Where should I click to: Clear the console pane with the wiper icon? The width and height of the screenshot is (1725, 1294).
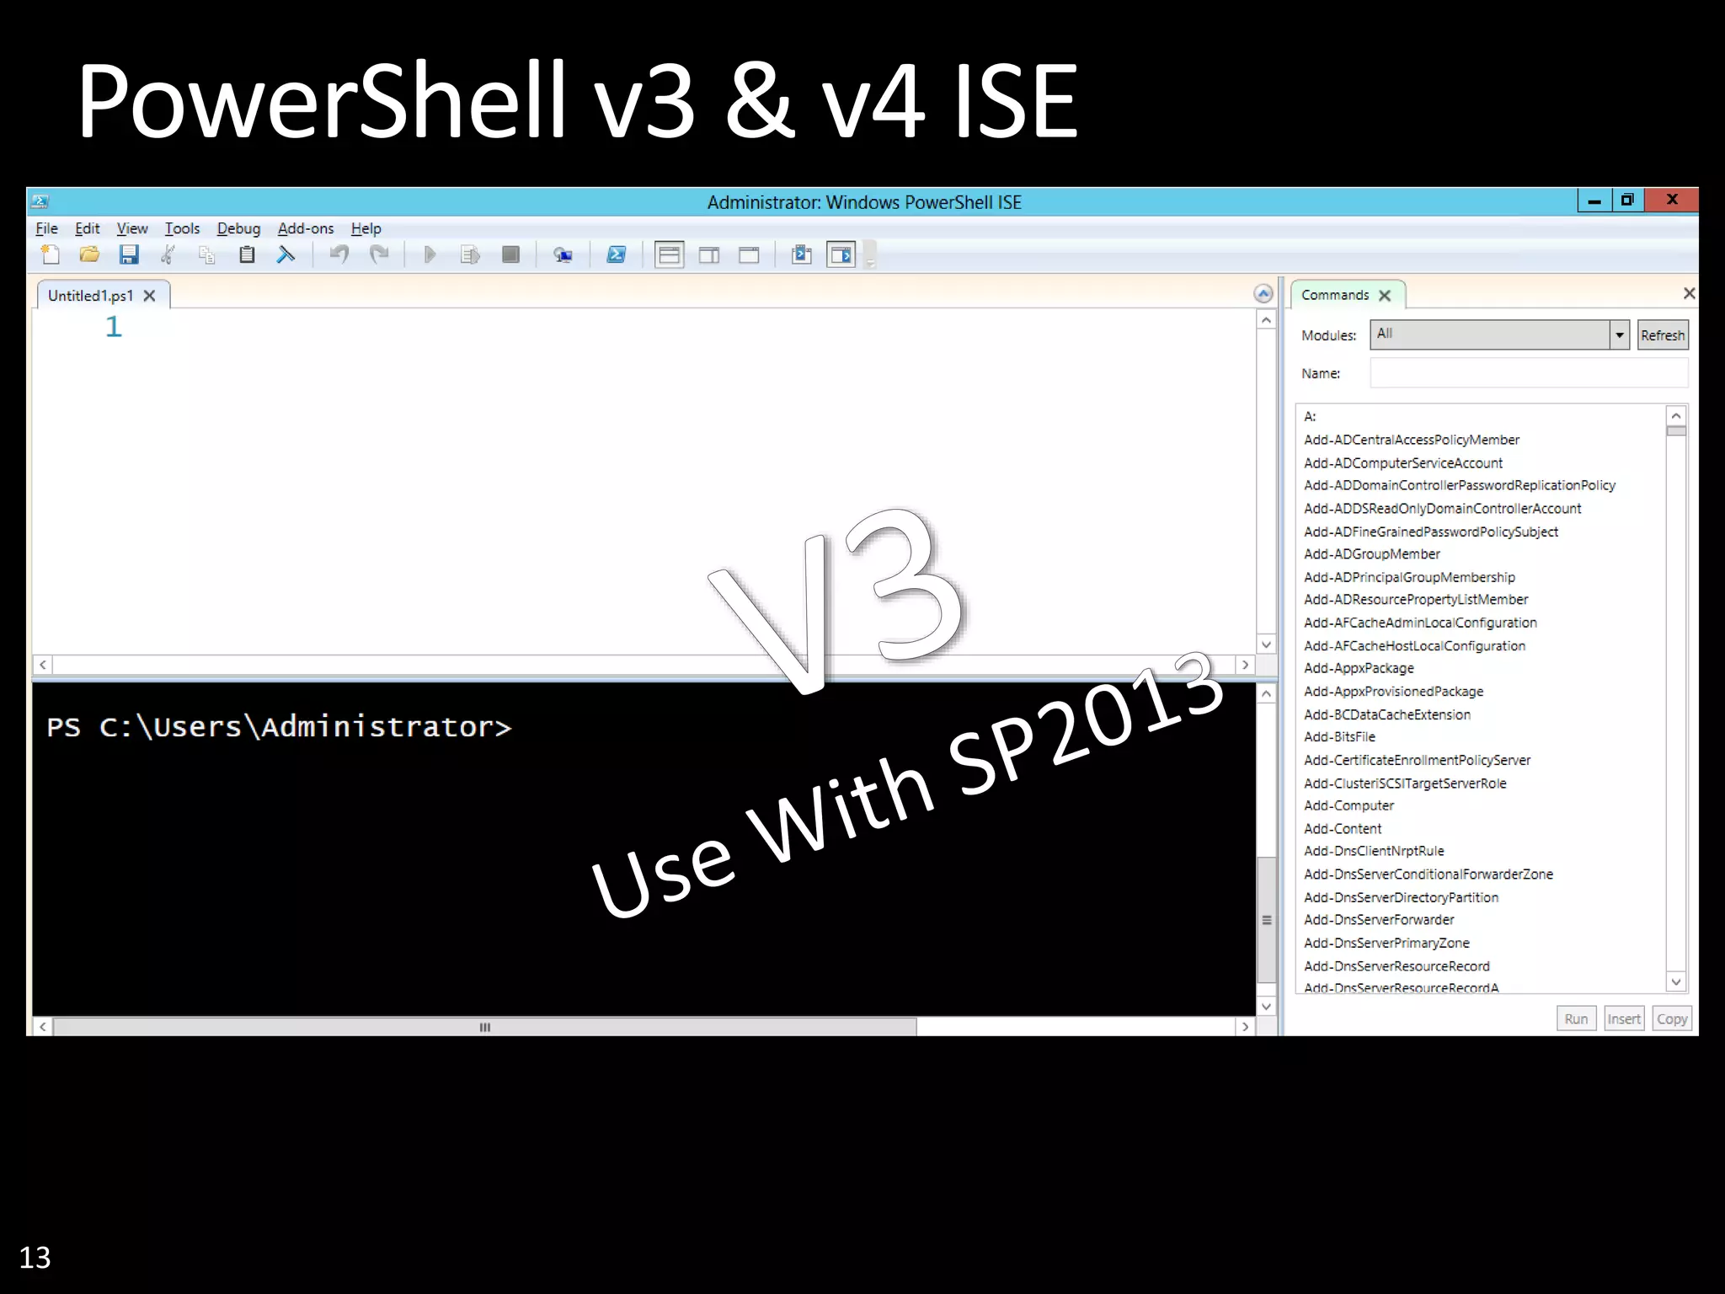click(x=286, y=254)
